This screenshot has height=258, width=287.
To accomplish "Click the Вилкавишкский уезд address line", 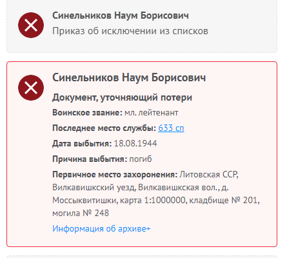I will (x=141, y=188).
